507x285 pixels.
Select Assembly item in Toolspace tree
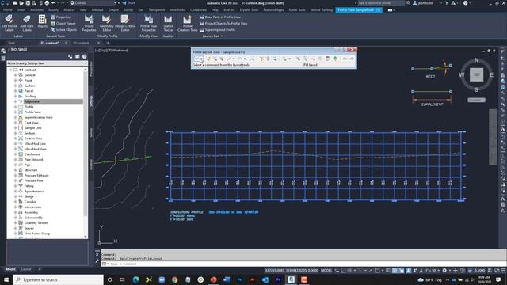tap(31, 212)
